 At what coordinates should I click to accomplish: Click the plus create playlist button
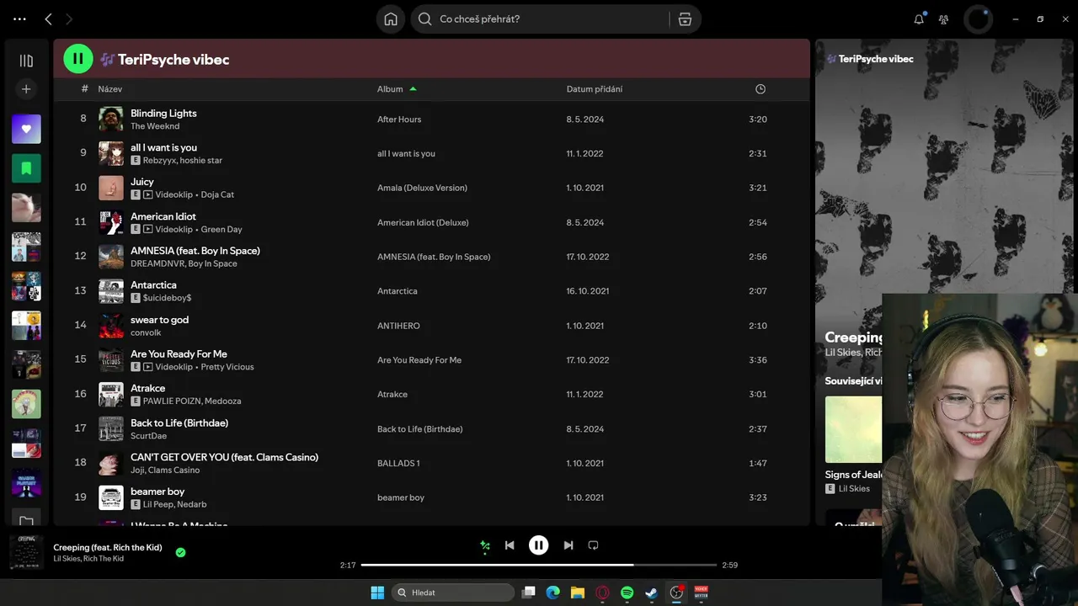tap(26, 89)
